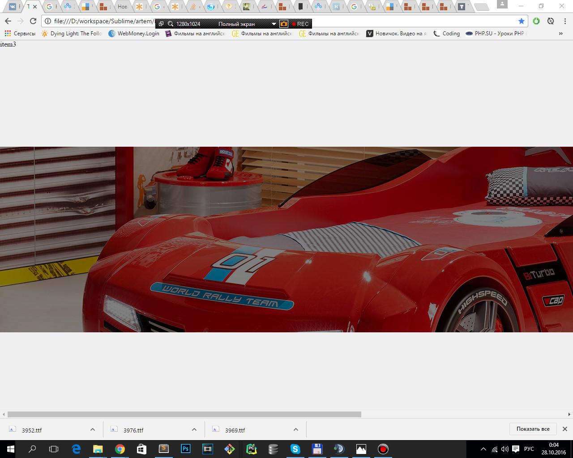Expand options chevron for 3976.ttf download
Image resolution: width=573 pixels, height=458 pixels.
[194, 429]
